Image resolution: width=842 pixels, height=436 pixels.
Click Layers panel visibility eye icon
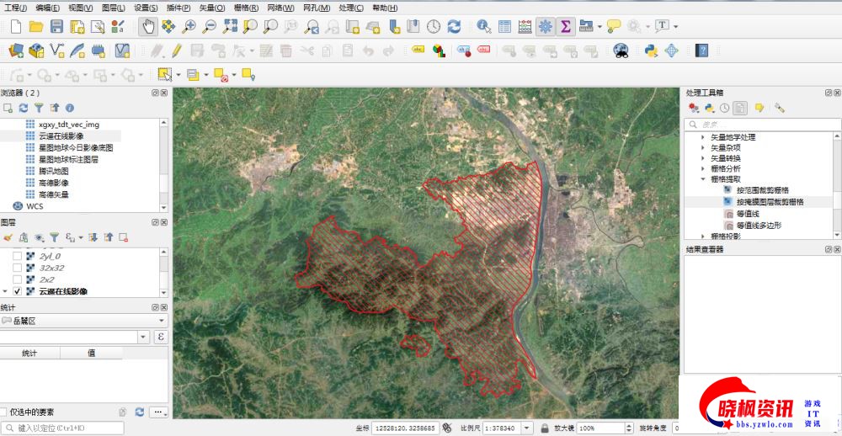pyautogui.click(x=39, y=237)
